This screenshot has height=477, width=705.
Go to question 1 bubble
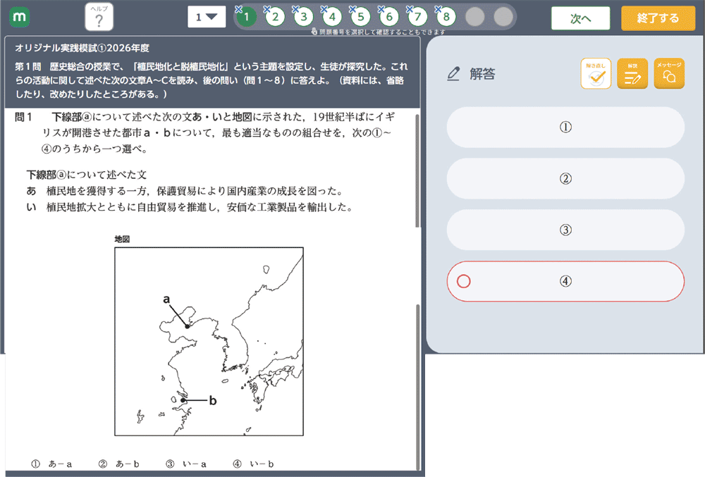tap(246, 17)
